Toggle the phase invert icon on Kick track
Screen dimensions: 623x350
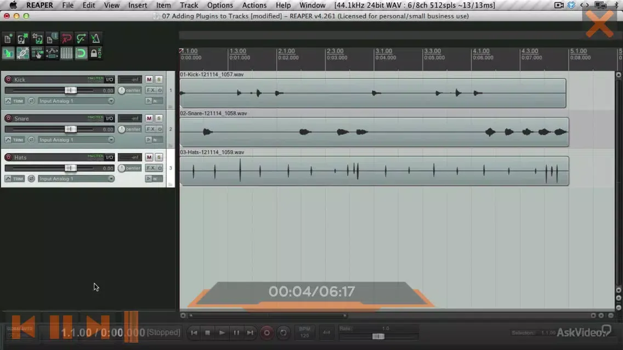tap(31, 101)
